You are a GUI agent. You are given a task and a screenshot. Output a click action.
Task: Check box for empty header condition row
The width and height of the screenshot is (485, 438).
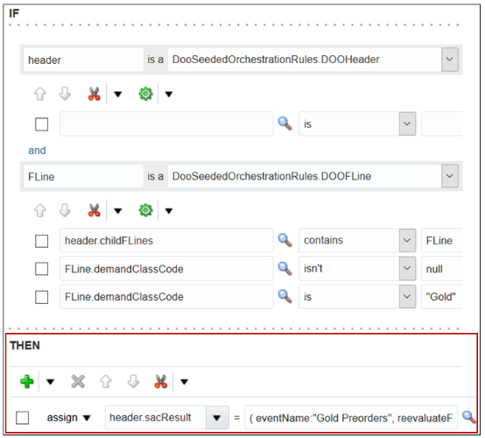pyautogui.click(x=42, y=124)
